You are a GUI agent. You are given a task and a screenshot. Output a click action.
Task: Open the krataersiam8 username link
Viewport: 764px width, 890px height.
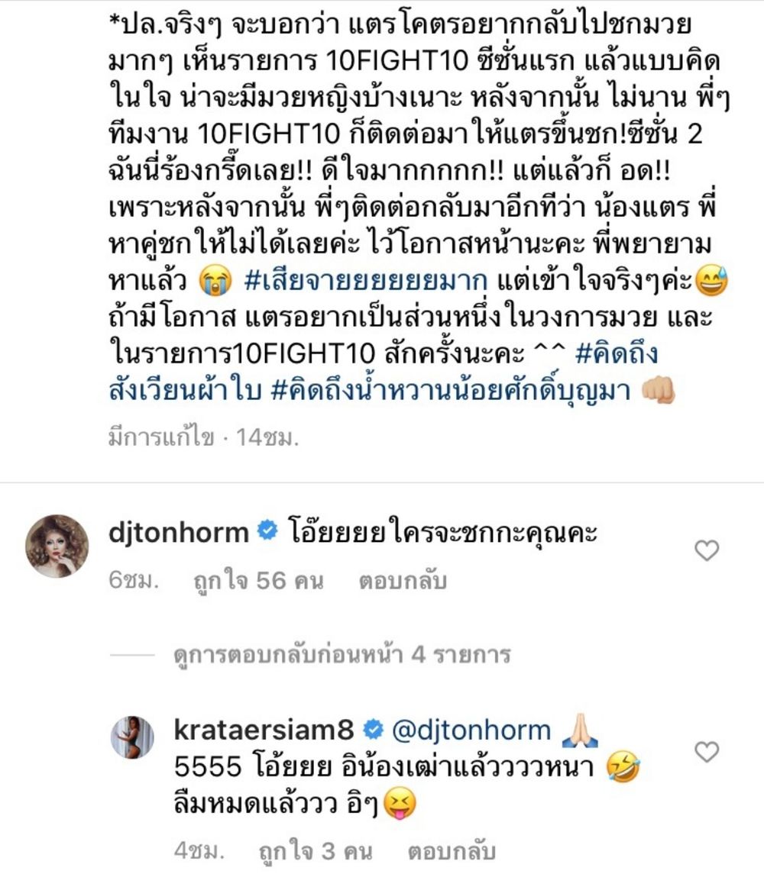coord(264,730)
